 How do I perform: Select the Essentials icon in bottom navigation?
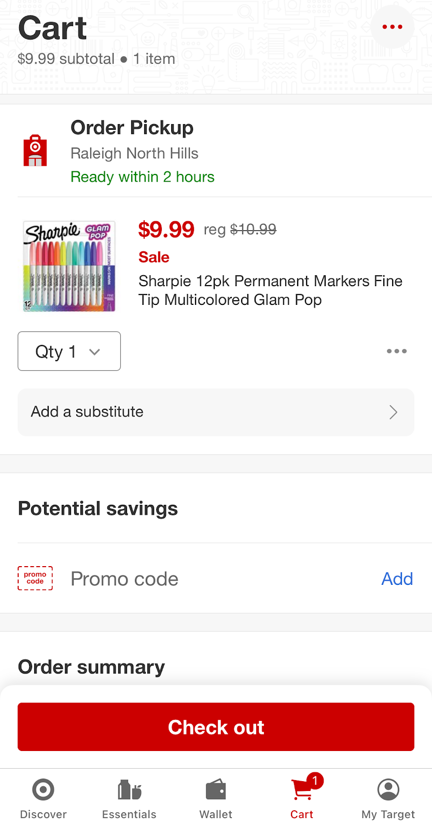[x=129, y=789]
